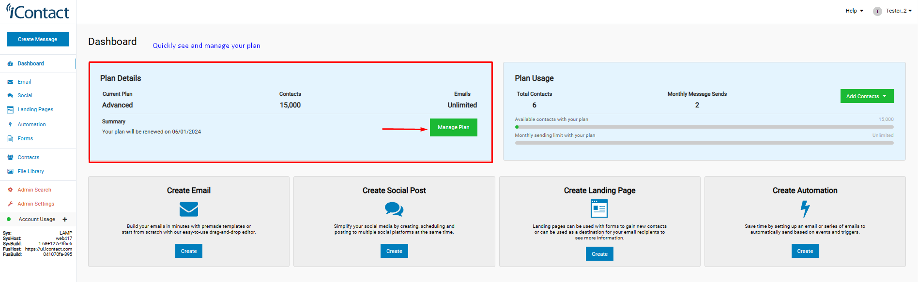Click Create under Create Automation
918x282 pixels.
tap(805, 251)
